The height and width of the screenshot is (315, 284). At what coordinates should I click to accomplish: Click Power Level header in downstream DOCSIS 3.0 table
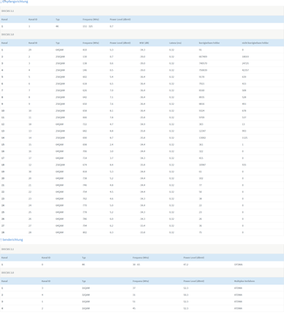[120, 43]
